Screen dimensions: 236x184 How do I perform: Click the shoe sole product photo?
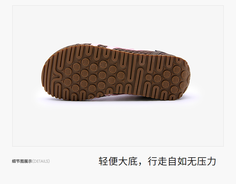tap(115, 72)
